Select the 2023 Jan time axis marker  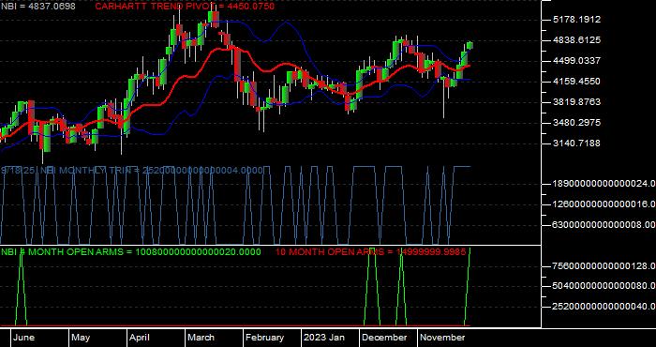coord(324,338)
